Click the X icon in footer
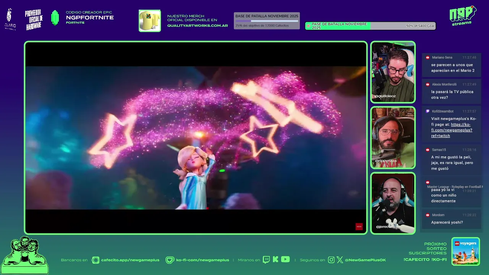This screenshot has width=489, height=275. coord(340,260)
